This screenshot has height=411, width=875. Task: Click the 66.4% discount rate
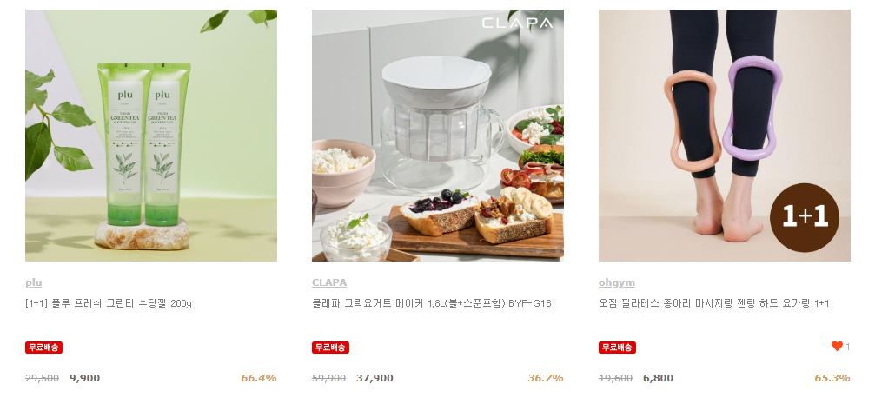coord(259,378)
